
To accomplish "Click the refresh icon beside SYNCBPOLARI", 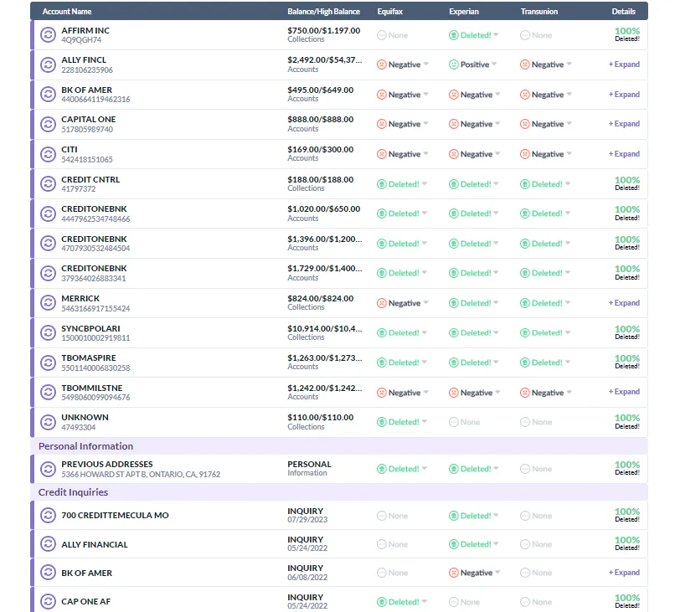I will [48, 333].
